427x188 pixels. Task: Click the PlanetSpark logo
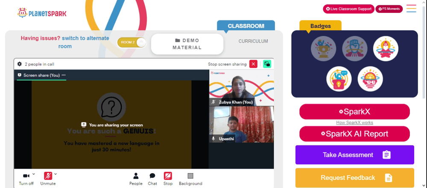[x=42, y=13]
